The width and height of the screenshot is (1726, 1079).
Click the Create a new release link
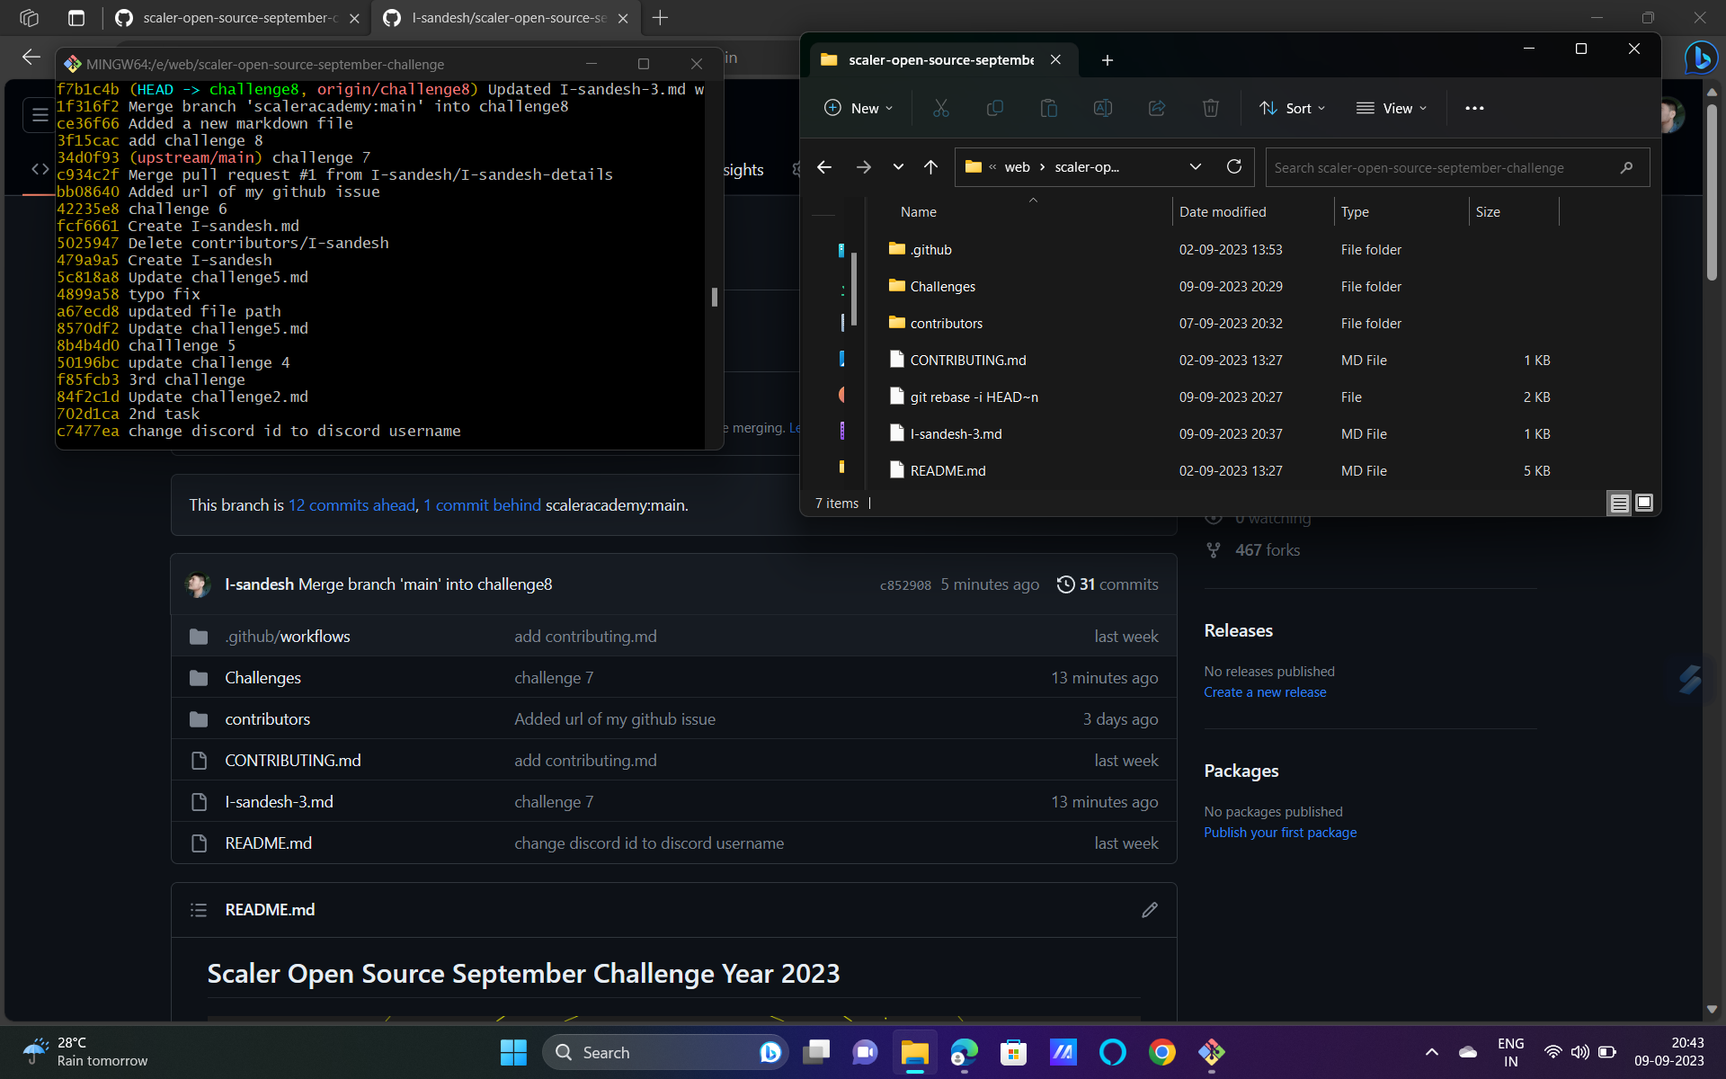[1265, 692]
